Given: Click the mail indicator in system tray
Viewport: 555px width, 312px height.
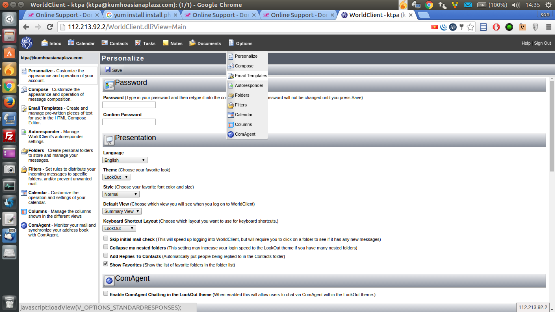Looking at the screenshot, I should [468, 5].
